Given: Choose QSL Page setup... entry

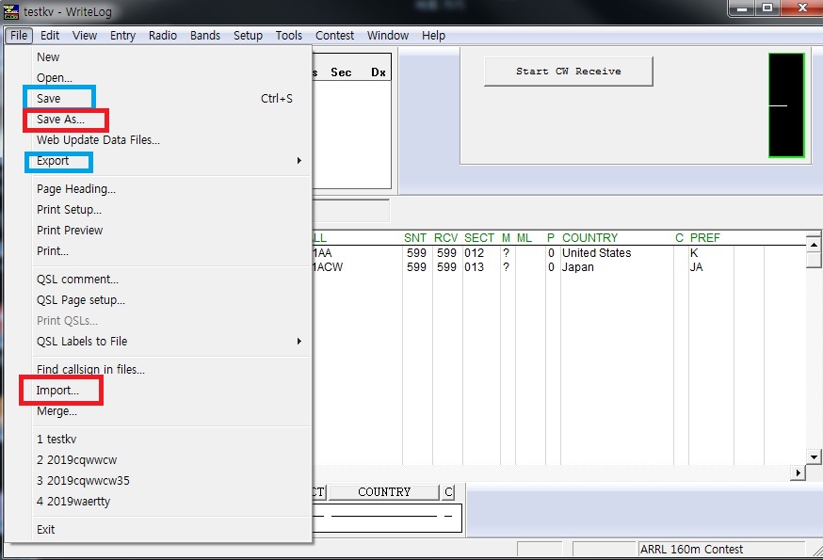Looking at the screenshot, I should coord(157,299).
